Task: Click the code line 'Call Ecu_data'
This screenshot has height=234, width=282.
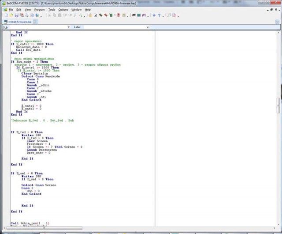Action: (x=28, y=50)
